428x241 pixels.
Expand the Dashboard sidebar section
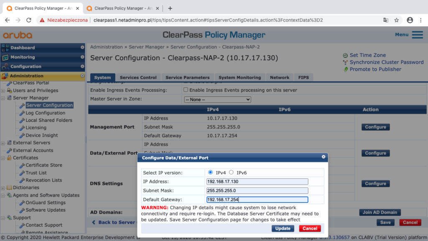(x=82, y=48)
